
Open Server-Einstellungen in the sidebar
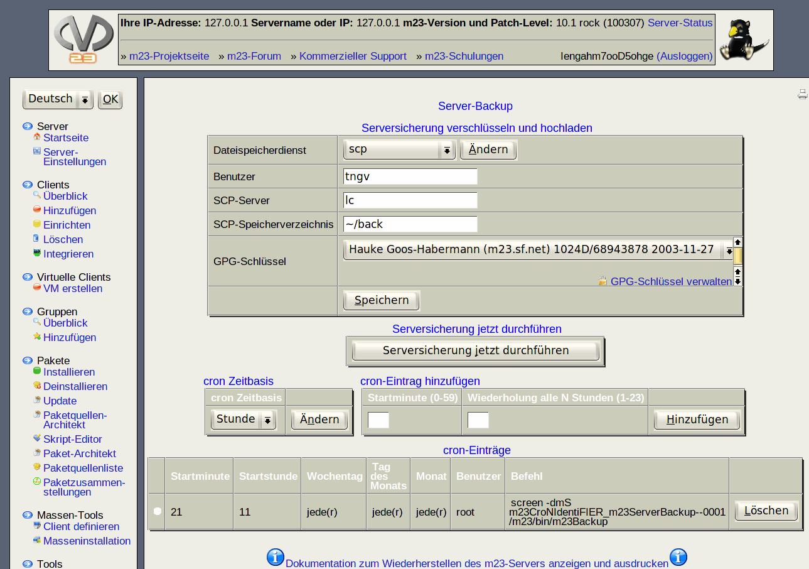74,157
